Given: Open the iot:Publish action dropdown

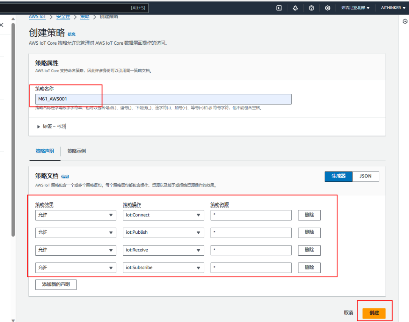Looking at the screenshot, I should [x=163, y=233].
